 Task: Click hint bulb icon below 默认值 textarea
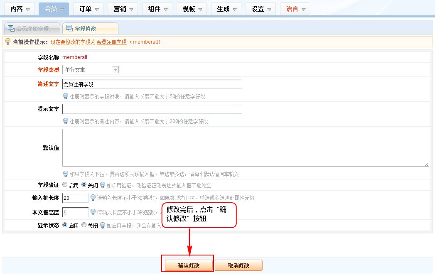pyautogui.click(x=65, y=174)
